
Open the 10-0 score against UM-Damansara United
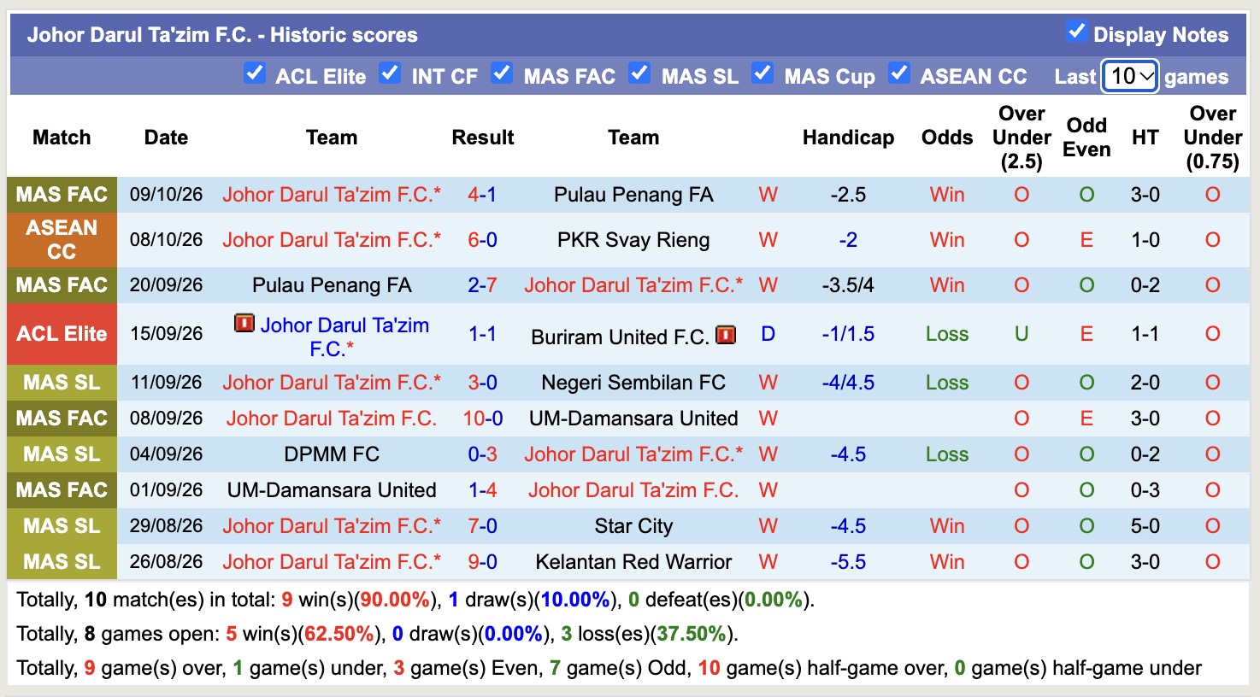pyautogui.click(x=482, y=419)
